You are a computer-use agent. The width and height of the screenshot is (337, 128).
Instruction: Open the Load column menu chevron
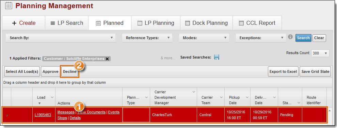click(x=52, y=97)
